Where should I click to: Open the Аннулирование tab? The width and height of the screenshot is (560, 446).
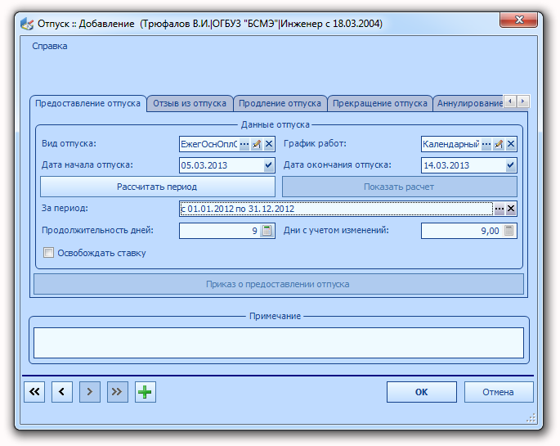click(468, 104)
